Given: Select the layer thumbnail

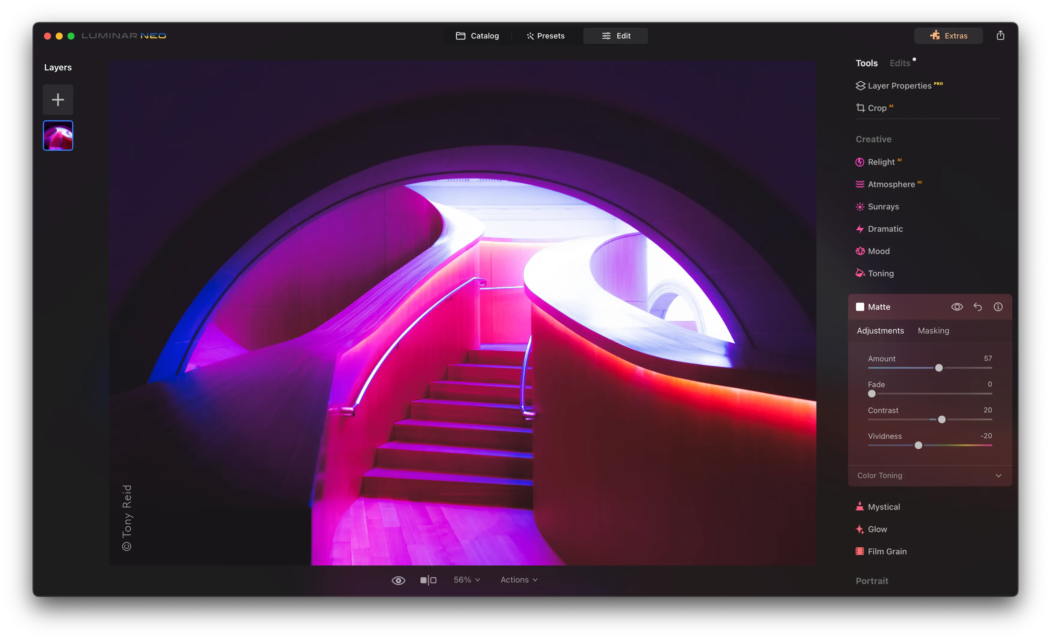Looking at the screenshot, I should pos(58,136).
